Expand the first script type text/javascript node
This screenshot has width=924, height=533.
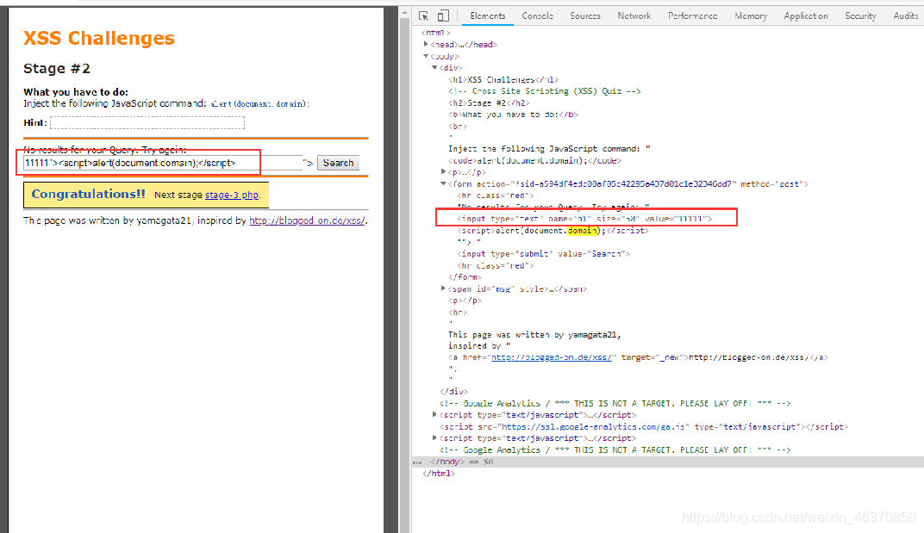click(434, 415)
